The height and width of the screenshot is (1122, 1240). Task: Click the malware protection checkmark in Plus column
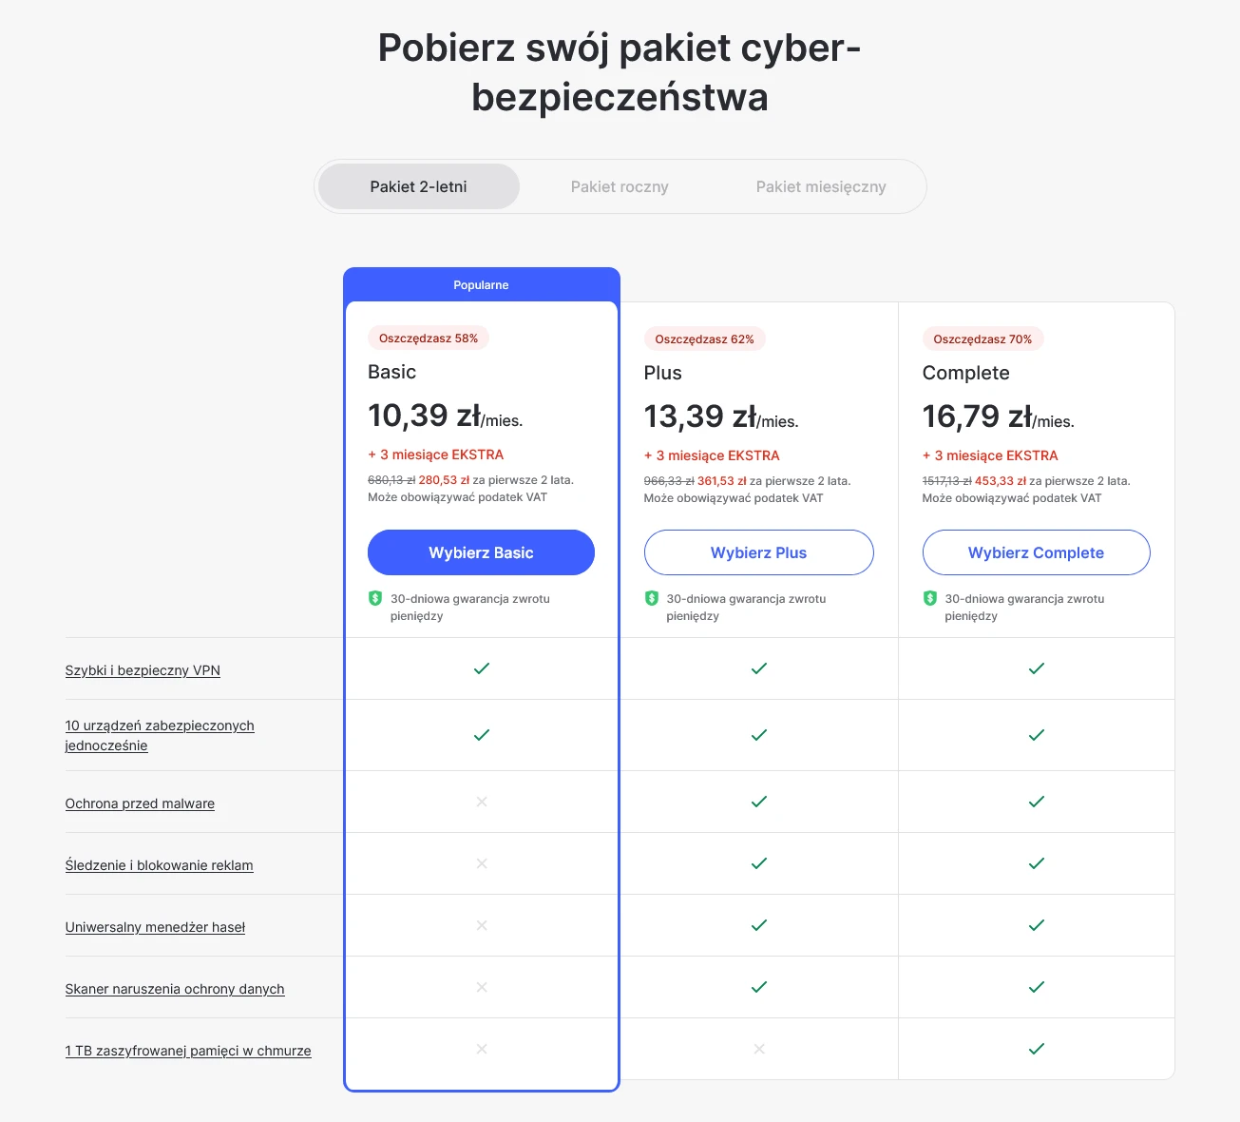759,802
